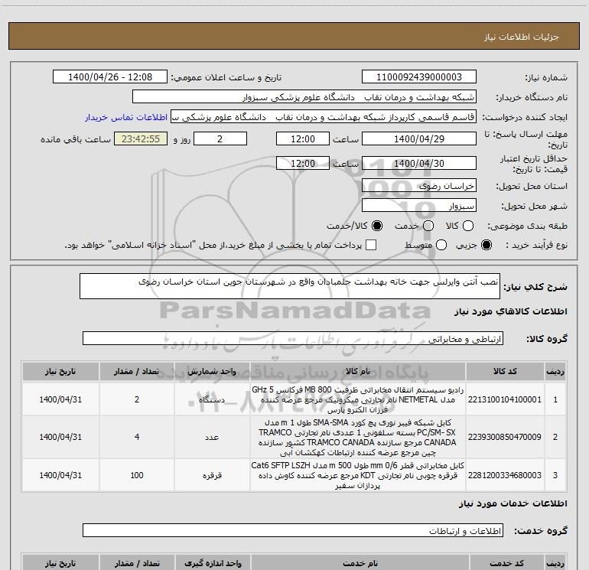Click unit عدد in row 2

click(x=212, y=438)
